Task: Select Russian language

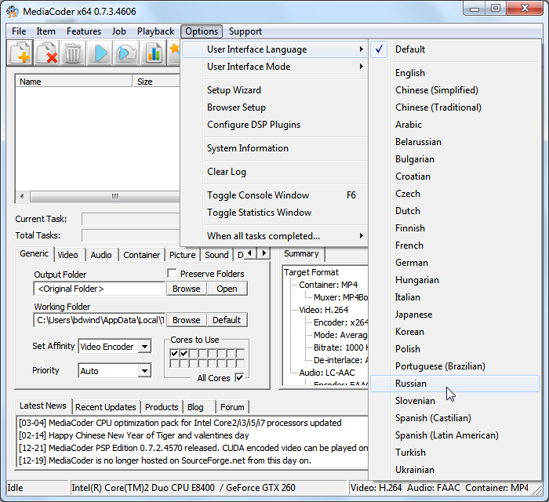Action: click(454, 384)
